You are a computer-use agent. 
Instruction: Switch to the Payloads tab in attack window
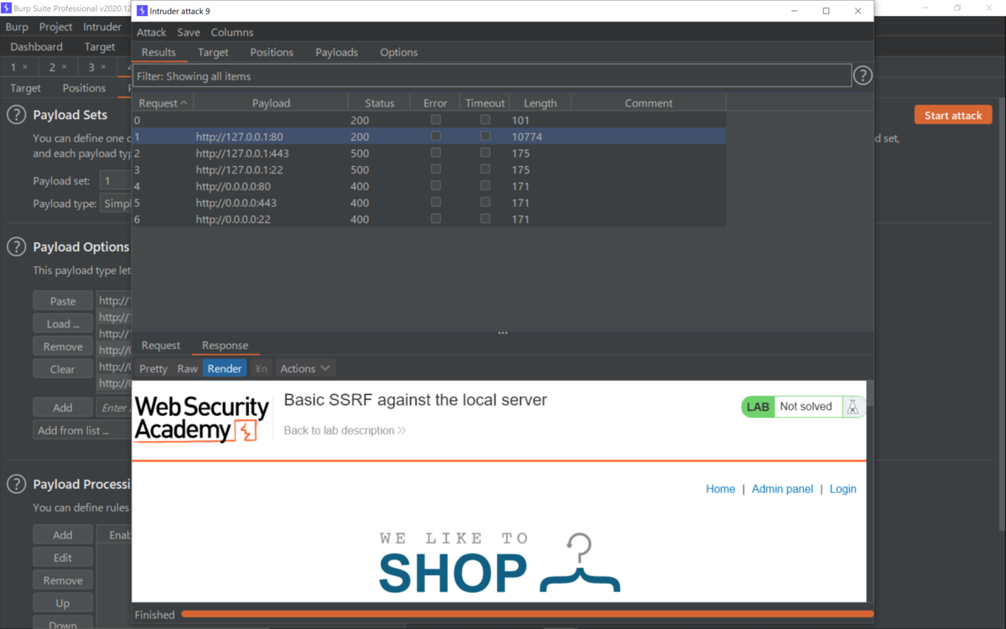[x=337, y=52]
